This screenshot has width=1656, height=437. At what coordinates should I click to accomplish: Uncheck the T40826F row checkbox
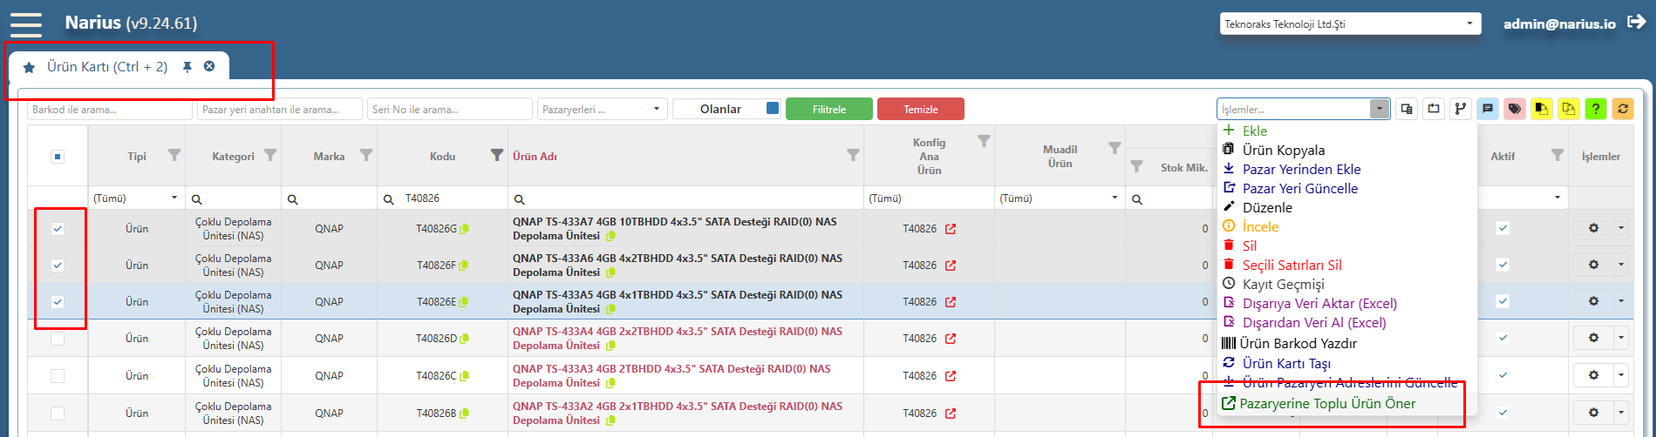coord(58,266)
